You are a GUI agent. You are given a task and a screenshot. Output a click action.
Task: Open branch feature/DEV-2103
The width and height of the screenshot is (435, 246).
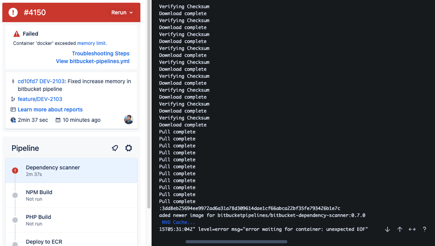point(40,99)
